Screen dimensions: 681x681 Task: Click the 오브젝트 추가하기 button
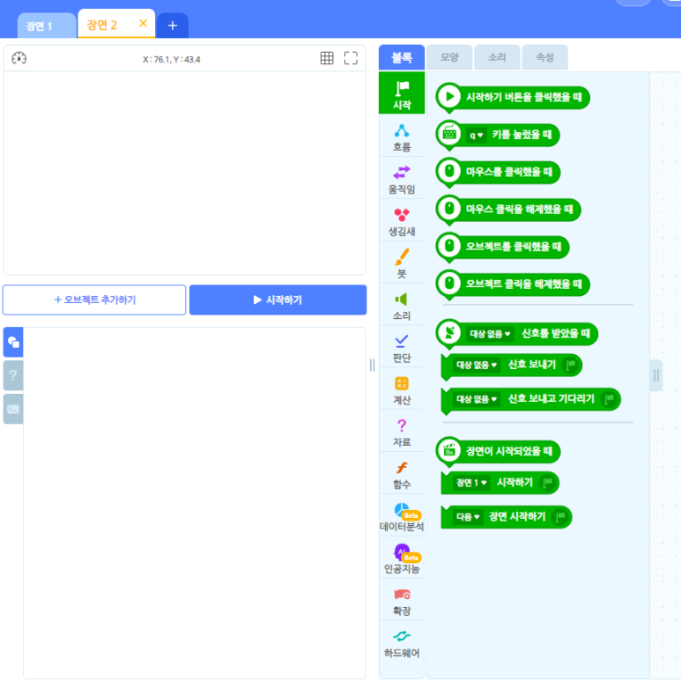(94, 300)
